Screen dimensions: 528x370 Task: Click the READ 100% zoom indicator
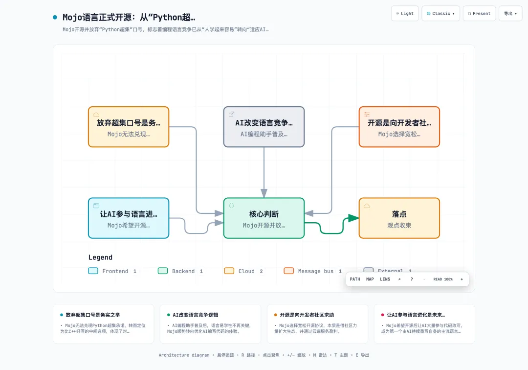coord(443,279)
